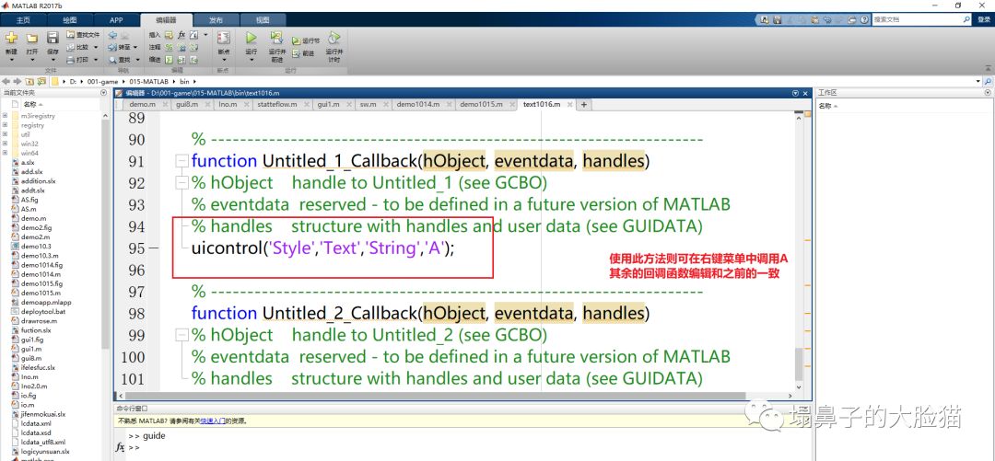Switch to the APP ribbon tab
This screenshot has height=461, width=995.
click(116, 20)
